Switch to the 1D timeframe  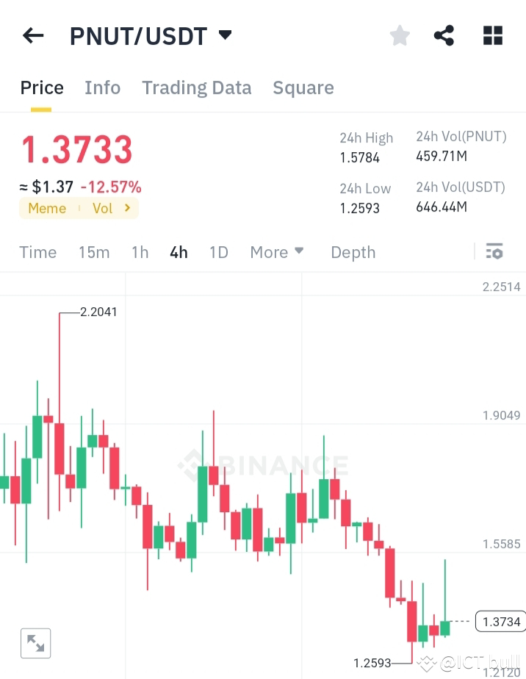[218, 252]
